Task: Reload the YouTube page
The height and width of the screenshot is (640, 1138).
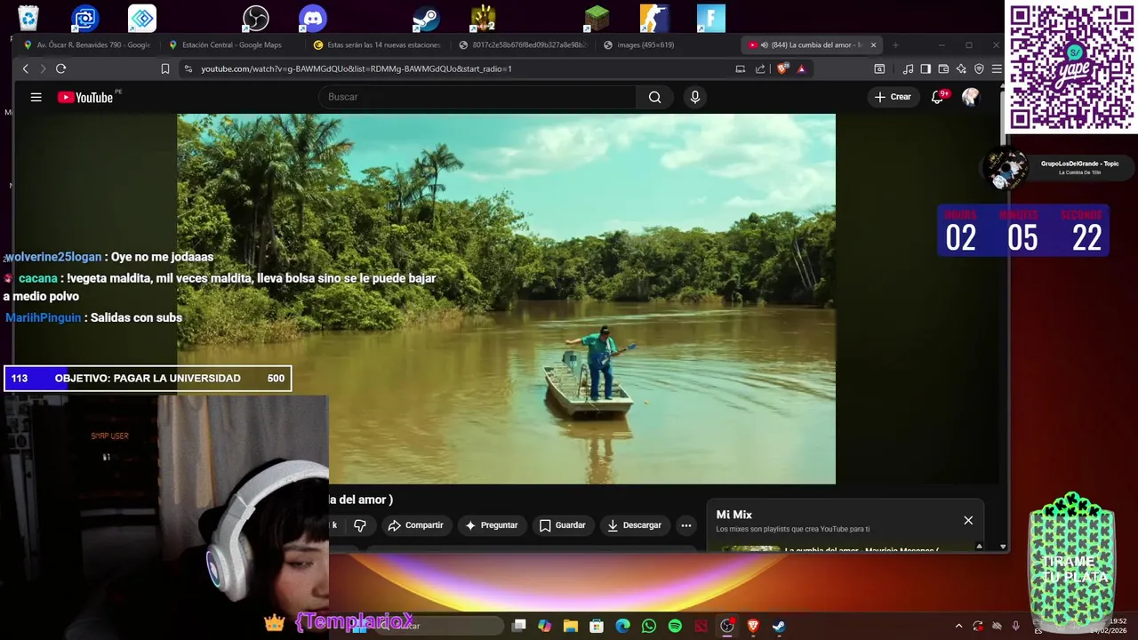Action: tap(60, 68)
